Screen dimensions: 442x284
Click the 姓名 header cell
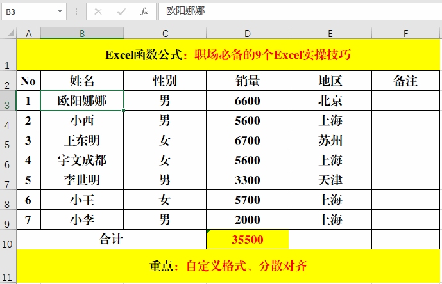click(82, 81)
